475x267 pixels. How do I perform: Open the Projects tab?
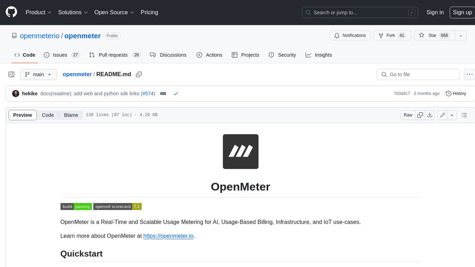[x=245, y=55]
